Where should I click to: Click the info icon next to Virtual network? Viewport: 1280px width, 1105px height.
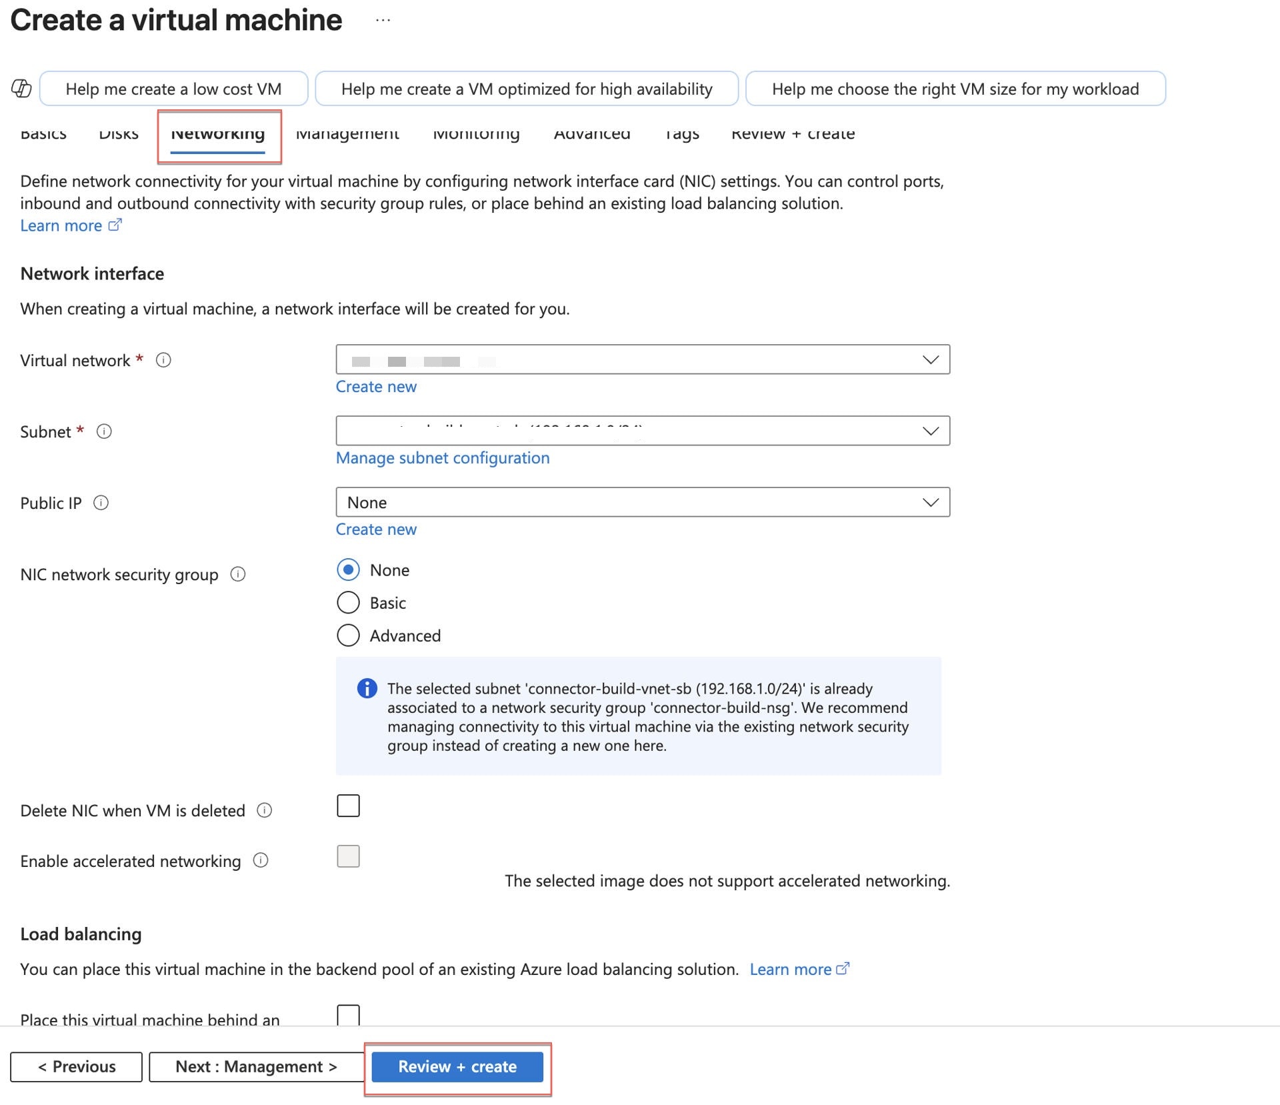click(x=162, y=359)
